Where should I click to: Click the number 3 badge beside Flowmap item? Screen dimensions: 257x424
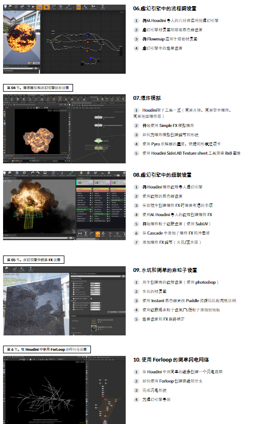tap(136, 39)
